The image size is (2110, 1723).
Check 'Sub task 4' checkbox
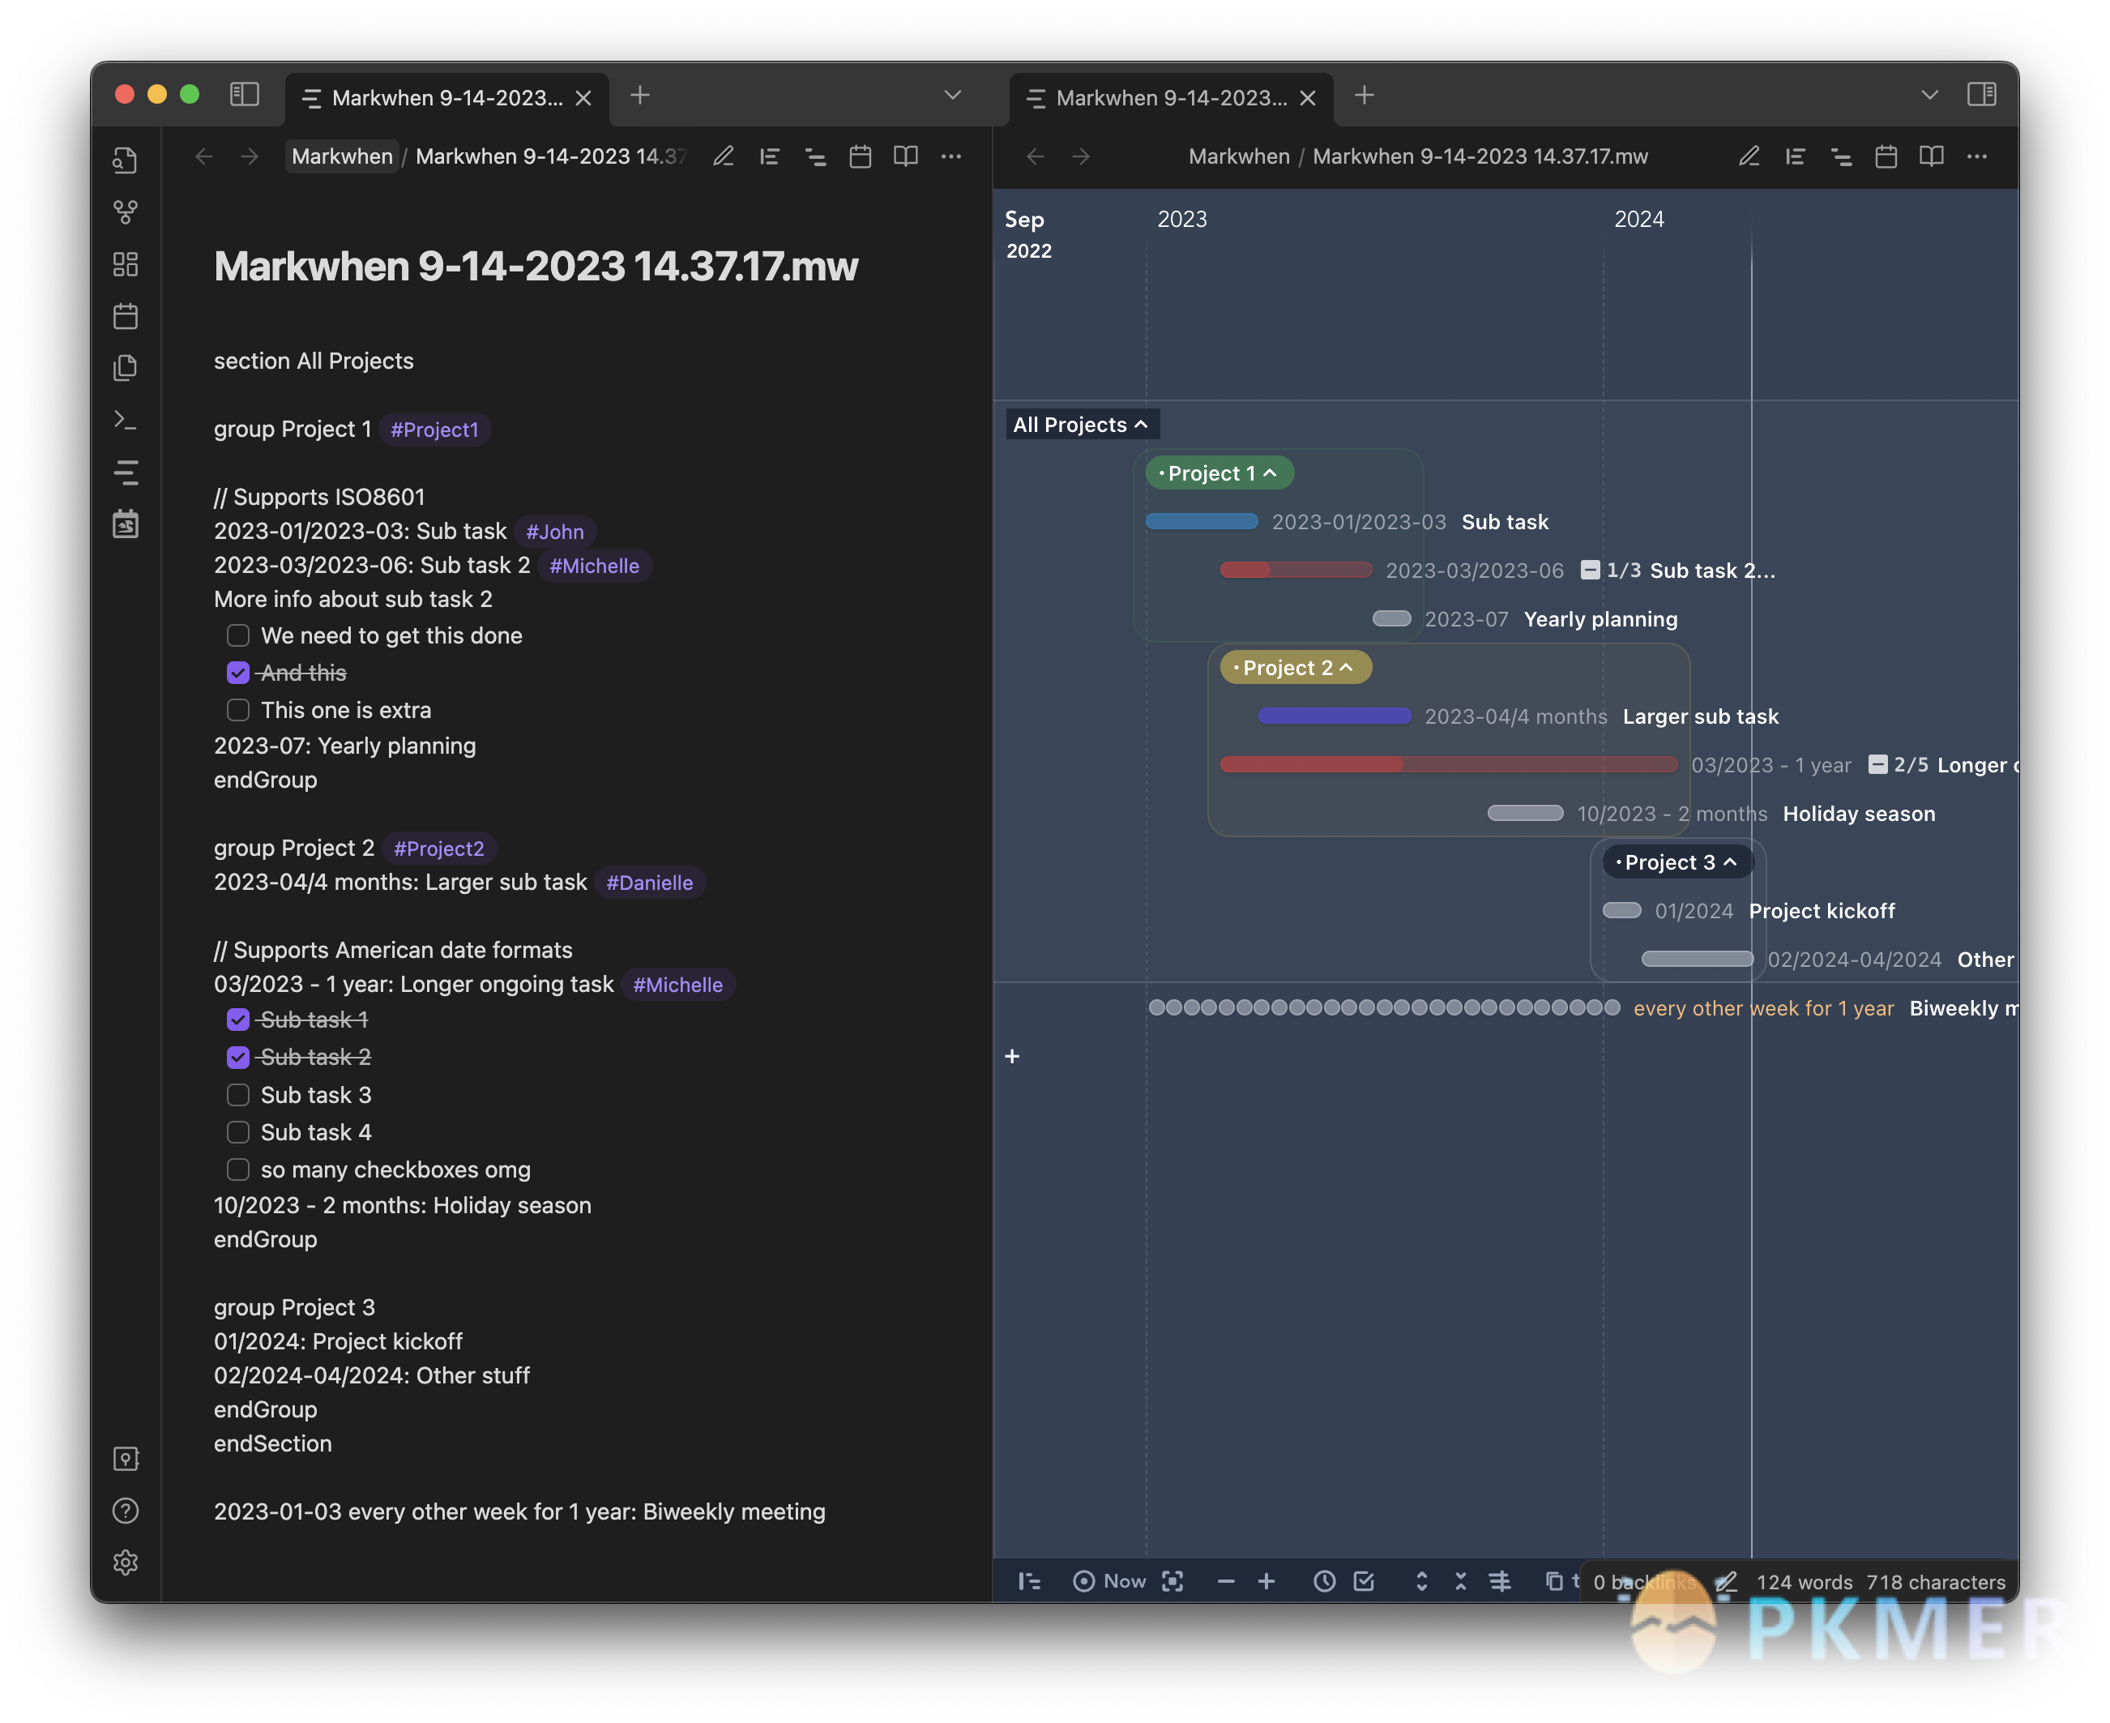(x=237, y=1132)
